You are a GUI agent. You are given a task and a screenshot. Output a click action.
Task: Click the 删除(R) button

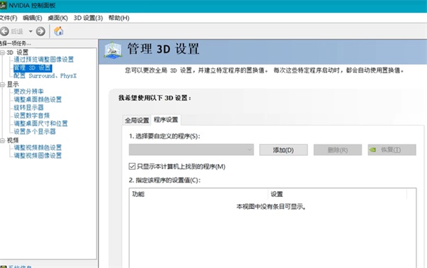[337, 150]
